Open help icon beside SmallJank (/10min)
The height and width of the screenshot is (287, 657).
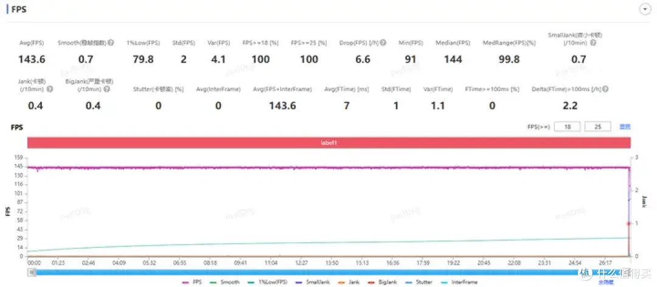tap(593, 42)
